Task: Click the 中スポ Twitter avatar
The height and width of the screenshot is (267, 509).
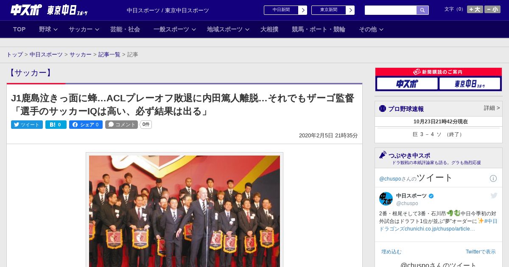Action: 386,199
